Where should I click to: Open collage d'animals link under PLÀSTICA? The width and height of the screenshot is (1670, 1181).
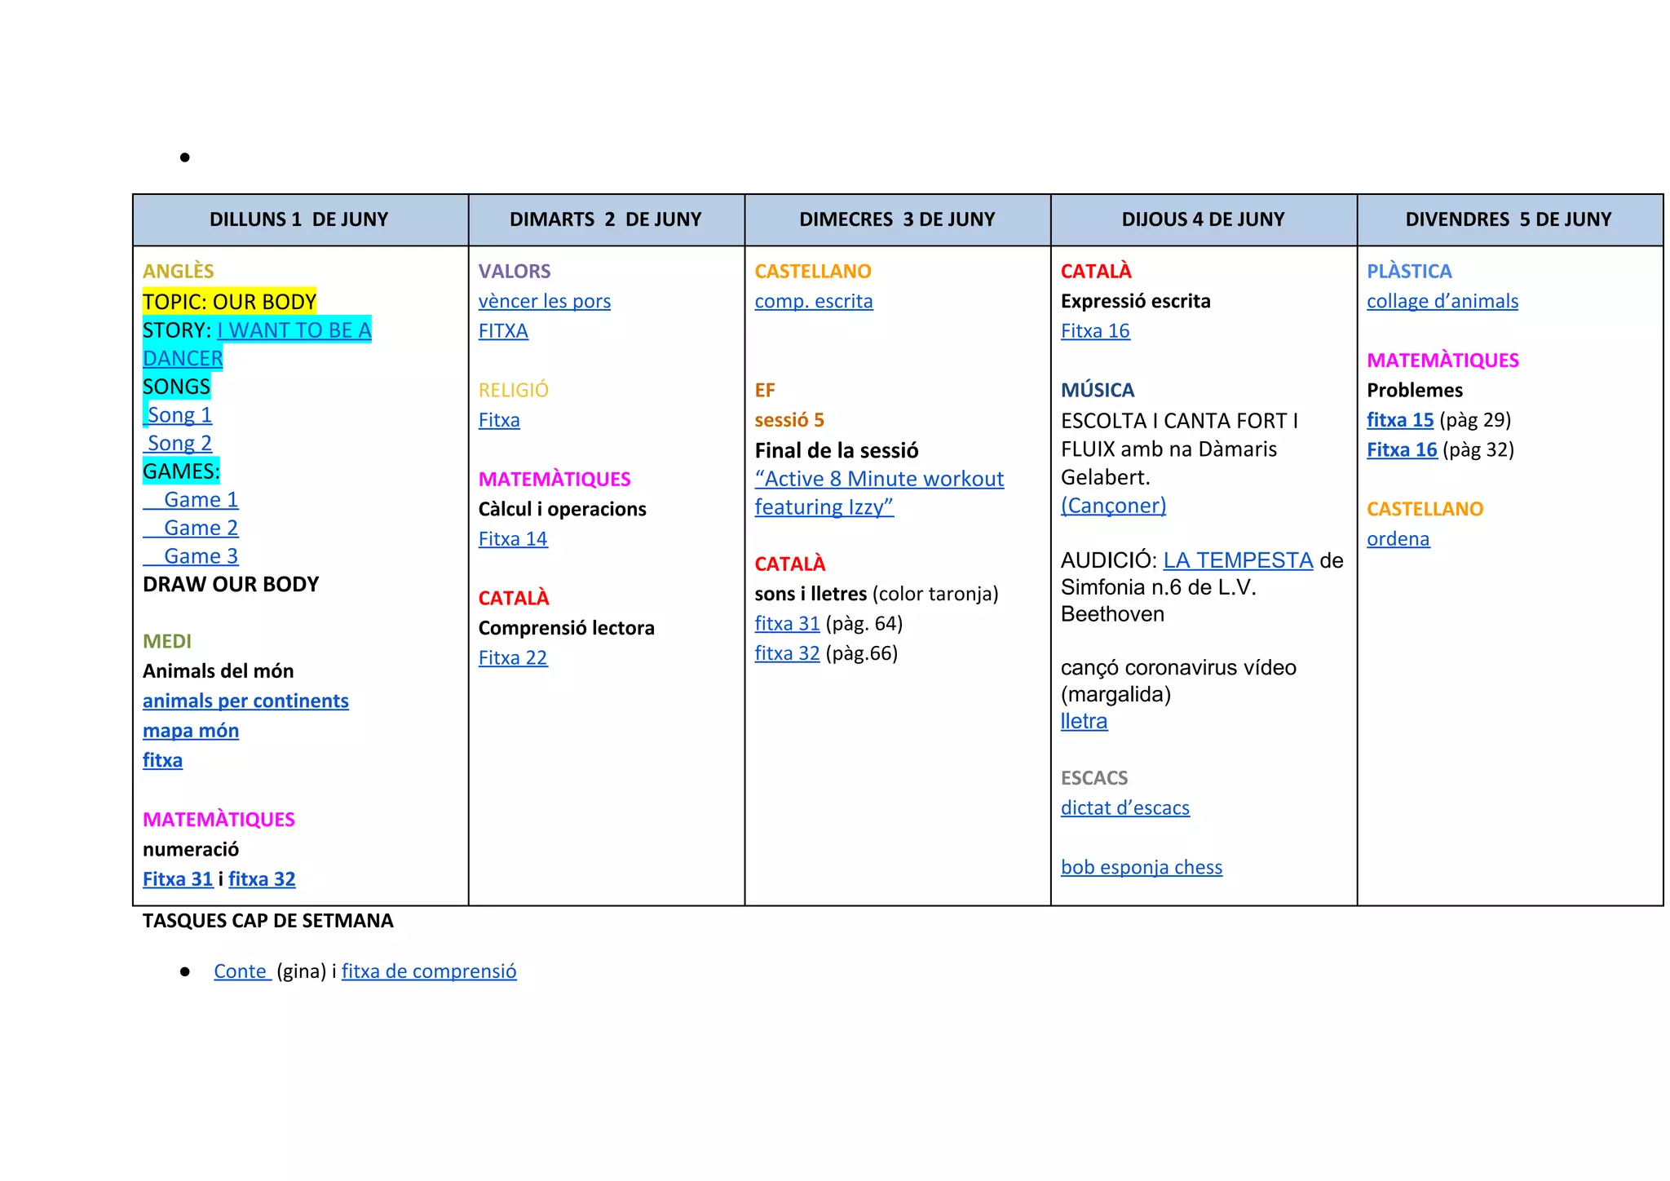1442,302
